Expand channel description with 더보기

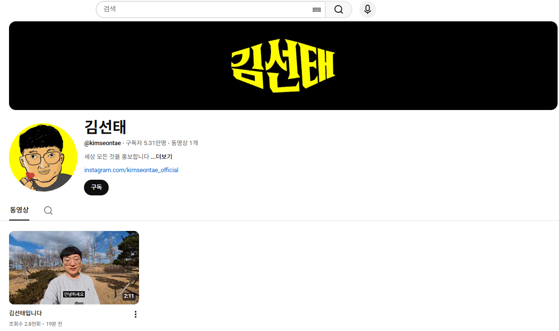coord(161,156)
